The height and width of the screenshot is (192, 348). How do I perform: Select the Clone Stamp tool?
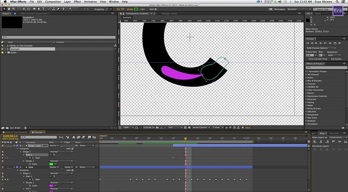pyautogui.click(x=54, y=9)
